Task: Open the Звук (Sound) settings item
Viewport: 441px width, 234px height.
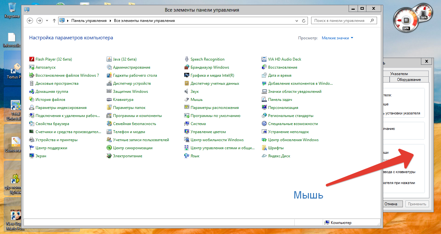Action: point(194,92)
